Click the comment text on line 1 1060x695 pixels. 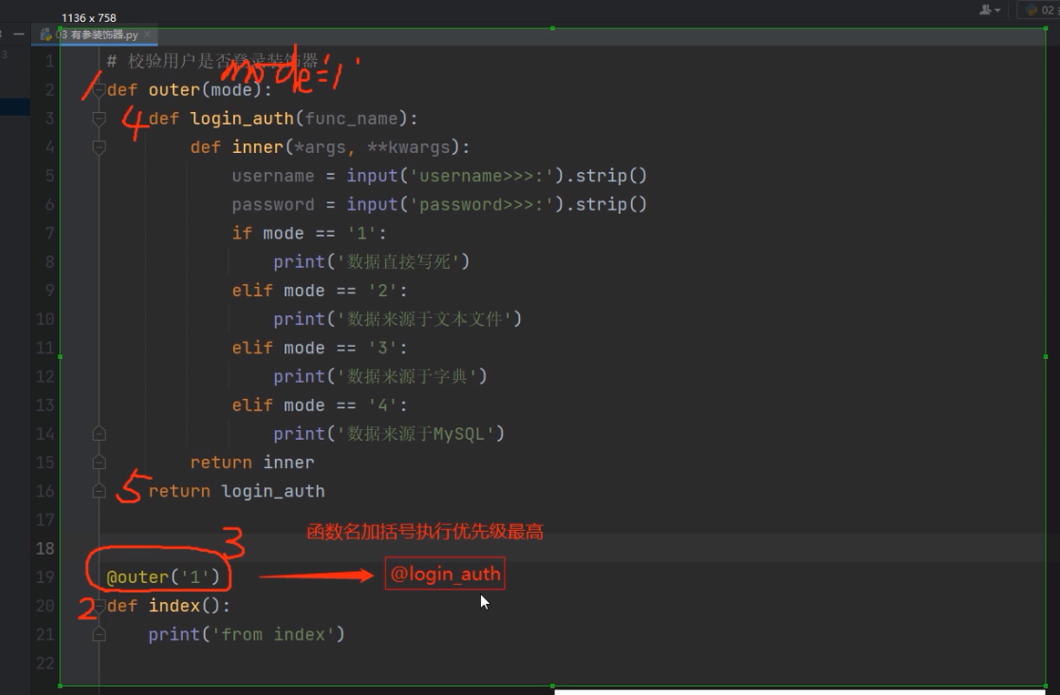pyautogui.click(x=212, y=61)
